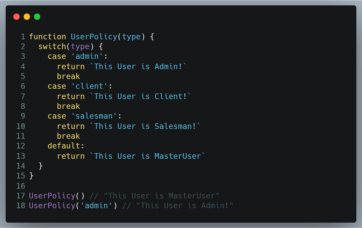The height and width of the screenshot is (228, 362).
Task: Select the switch keyword on line 2
Action: click(x=52, y=46)
